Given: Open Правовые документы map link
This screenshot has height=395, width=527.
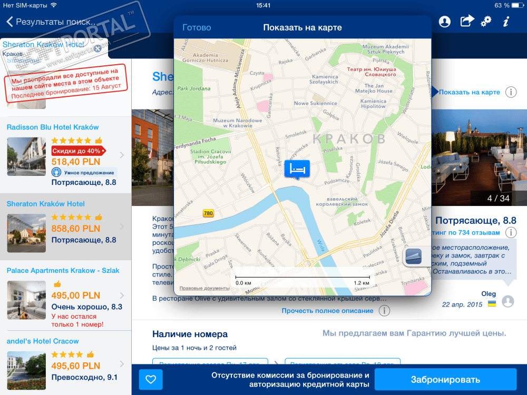Looking at the screenshot, I should pos(204,288).
